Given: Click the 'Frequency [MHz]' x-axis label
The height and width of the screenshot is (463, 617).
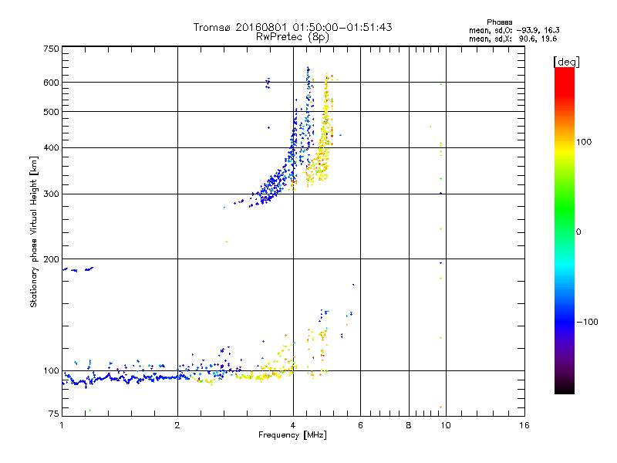Looking at the screenshot, I should pyautogui.click(x=292, y=435).
